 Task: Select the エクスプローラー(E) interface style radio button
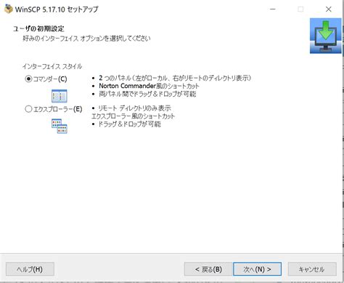(x=28, y=109)
